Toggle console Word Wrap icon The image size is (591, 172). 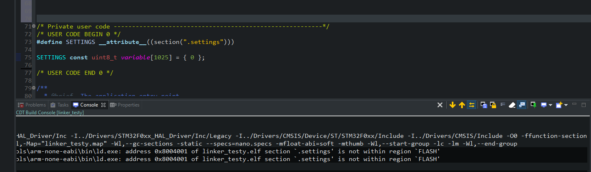pos(503,105)
